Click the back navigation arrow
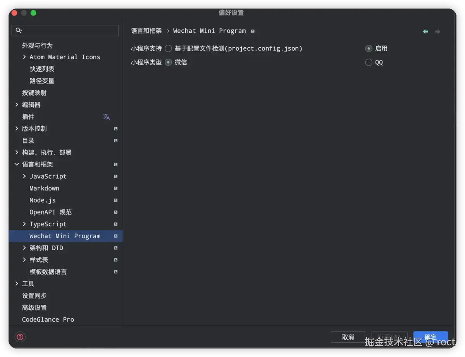The image size is (465, 357). point(425,31)
